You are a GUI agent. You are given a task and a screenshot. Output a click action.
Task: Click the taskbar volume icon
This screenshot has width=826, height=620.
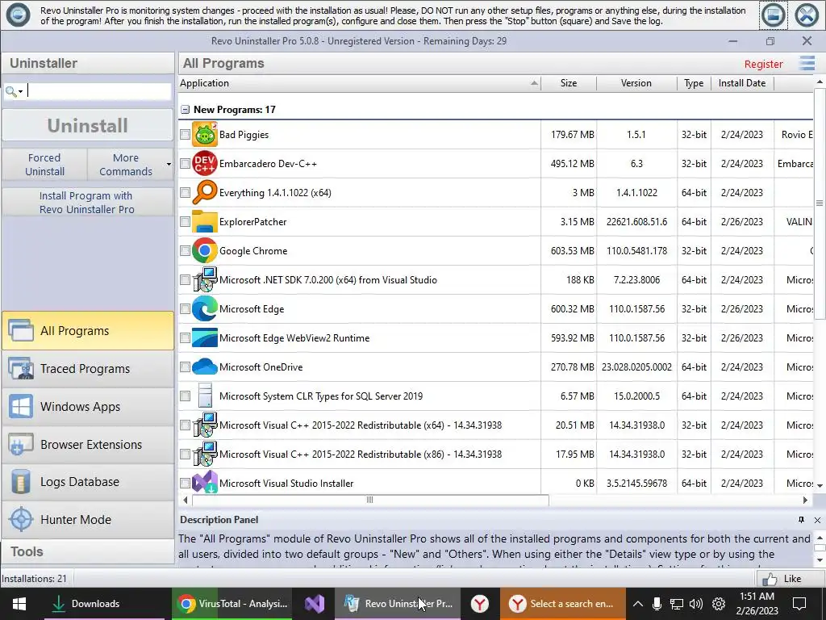click(696, 604)
